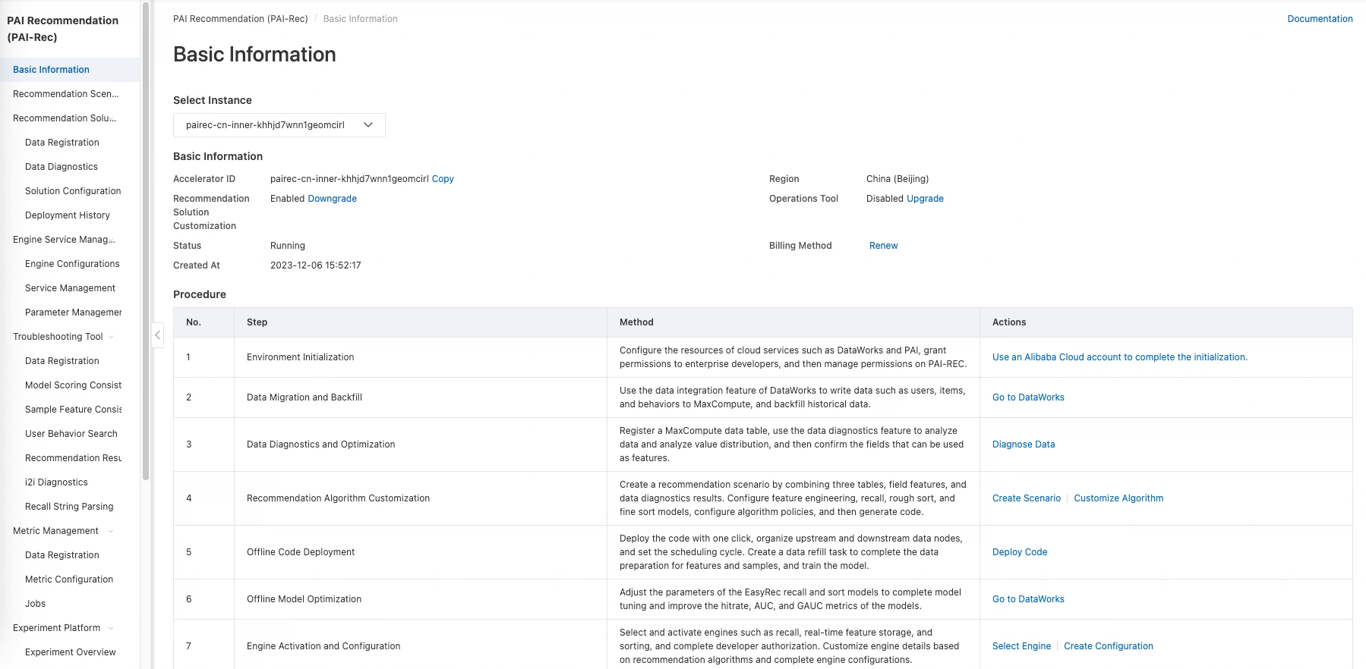Click Renew for the billing method
1366x669 pixels.
(x=883, y=246)
